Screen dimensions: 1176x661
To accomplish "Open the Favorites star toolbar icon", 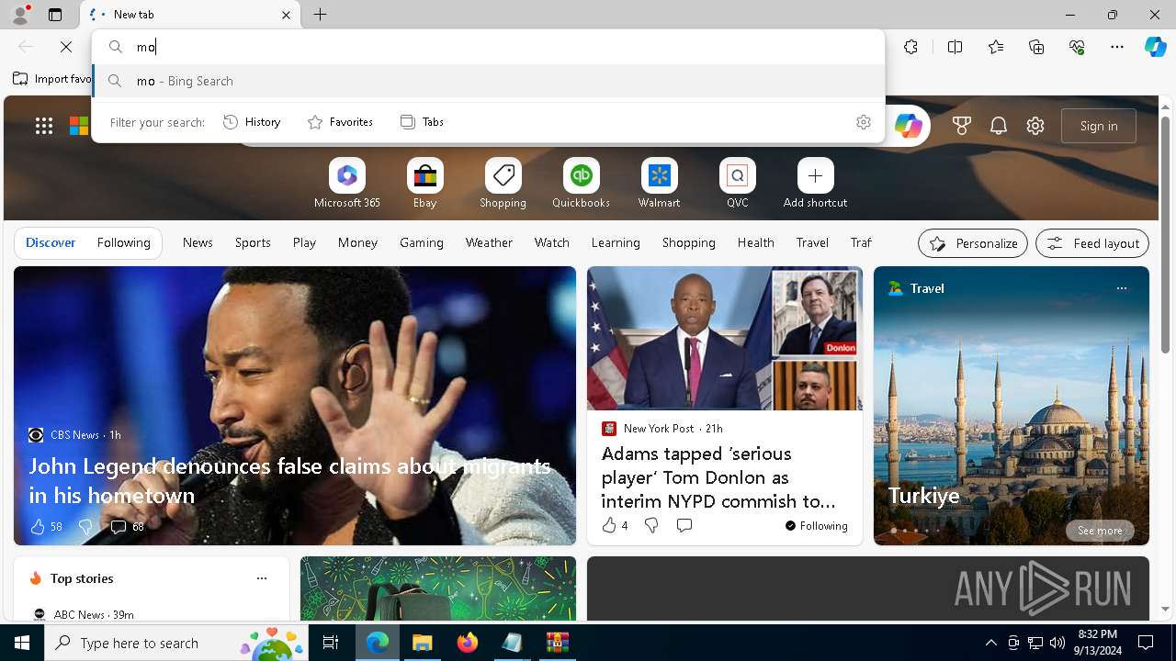I will (x=996, y=47).
